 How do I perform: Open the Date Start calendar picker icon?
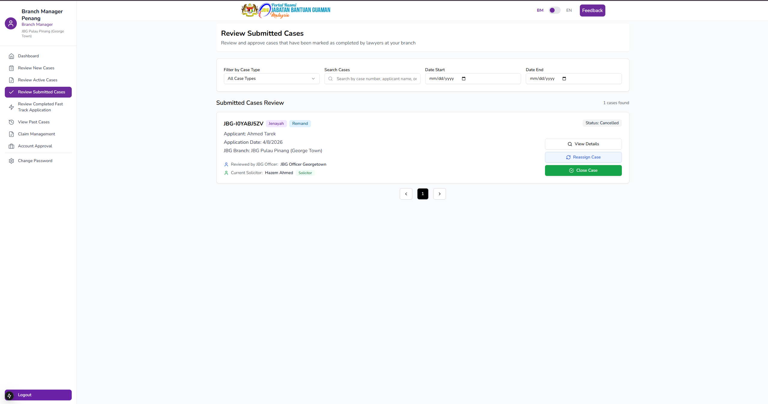point(464,79)
